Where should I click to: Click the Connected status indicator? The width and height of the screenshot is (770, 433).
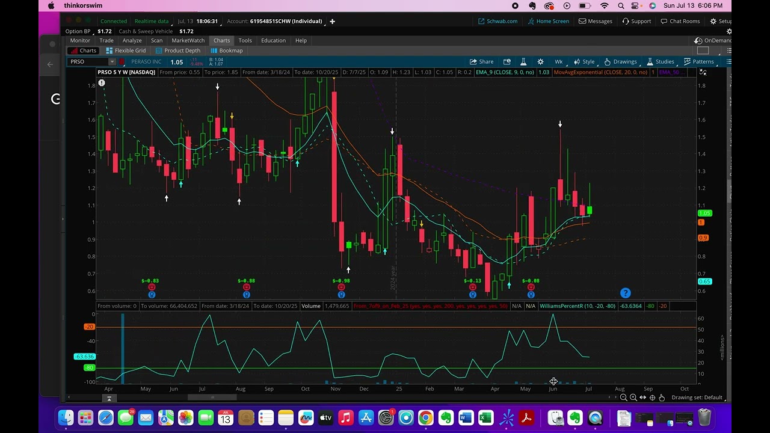pyautogui.click(x=114, y=21)
